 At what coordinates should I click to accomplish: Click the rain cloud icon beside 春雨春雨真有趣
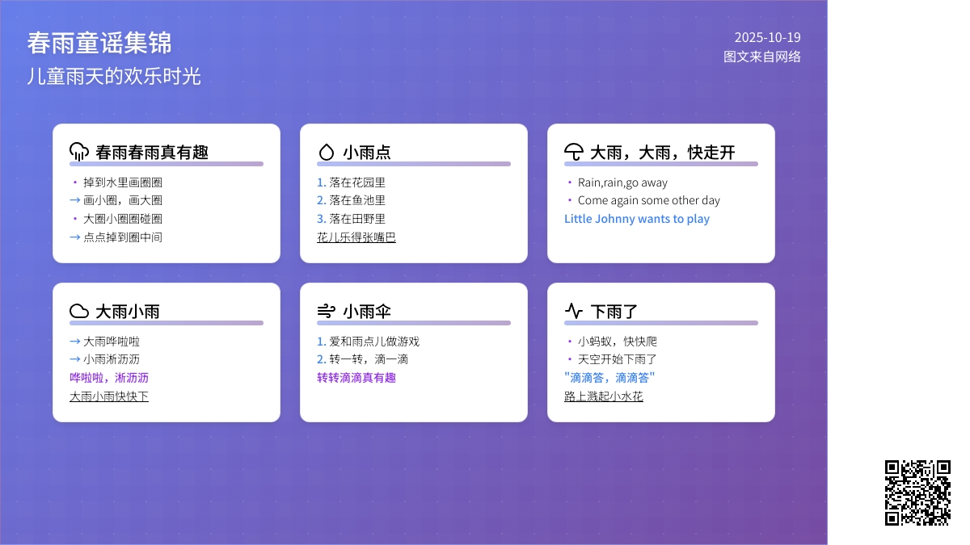coord(79,152)
